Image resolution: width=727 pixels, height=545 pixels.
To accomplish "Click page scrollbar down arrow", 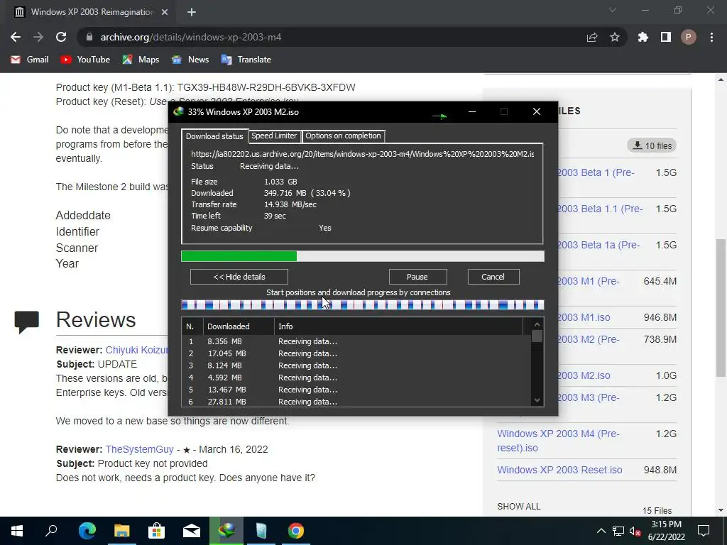I will point(721,510).
